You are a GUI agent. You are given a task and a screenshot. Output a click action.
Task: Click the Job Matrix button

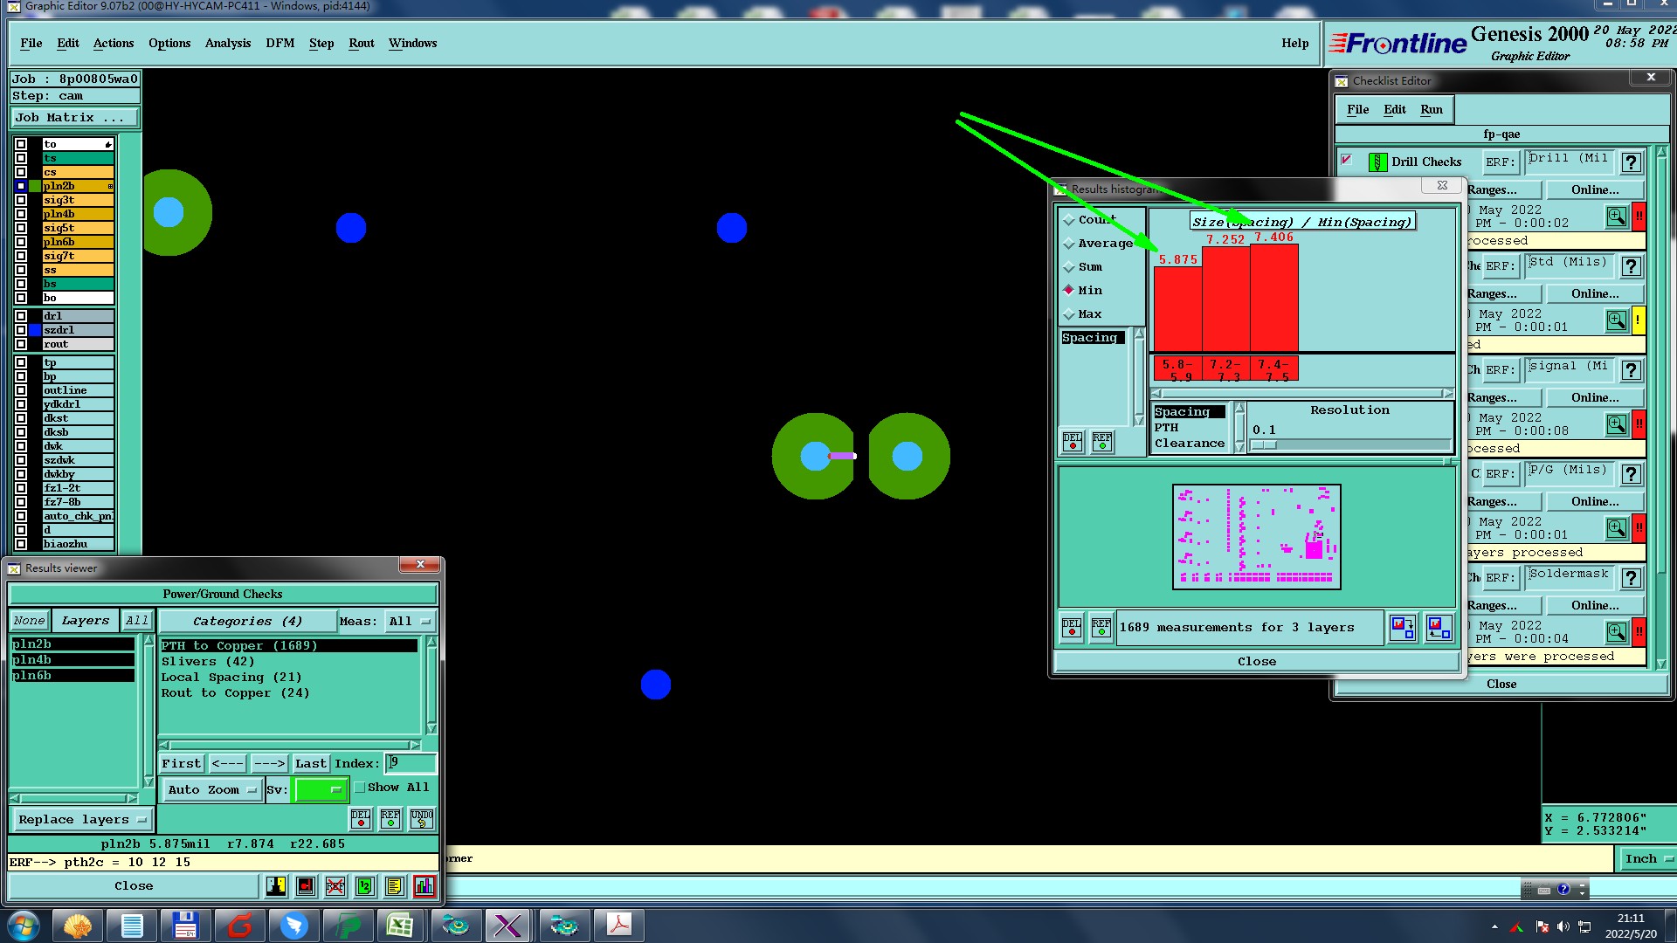[73, 118]
